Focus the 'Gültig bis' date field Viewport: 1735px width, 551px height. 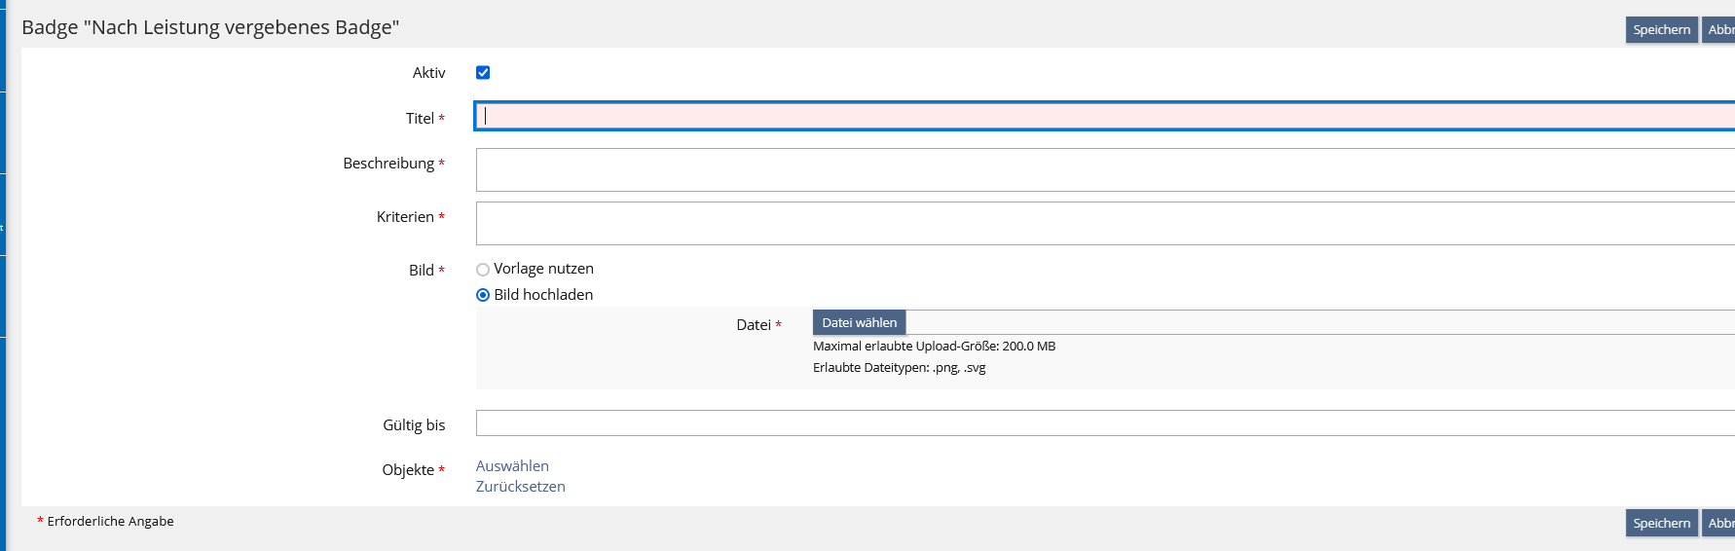[1100, 423]
